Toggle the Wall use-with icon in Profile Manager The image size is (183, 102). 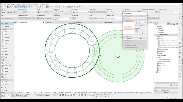click(137, 31)
